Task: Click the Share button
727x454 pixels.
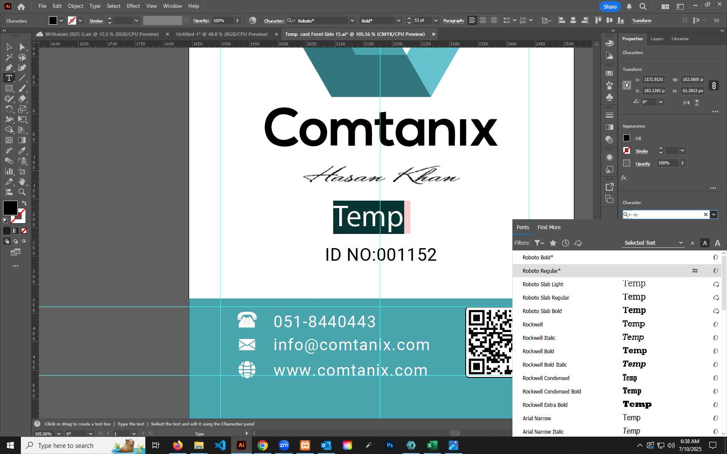Action: tap(610, 6)
